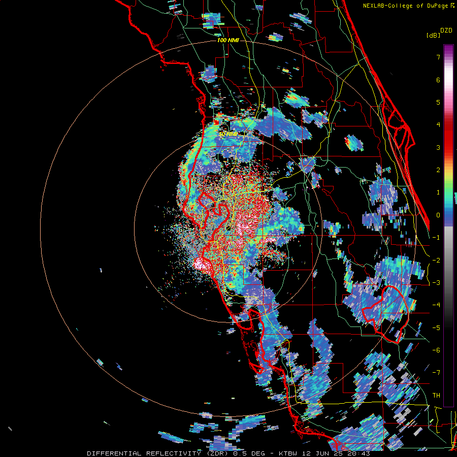Click the 6 tick label on the scale
The image size is (457, 457).
(x=438, y=80)
